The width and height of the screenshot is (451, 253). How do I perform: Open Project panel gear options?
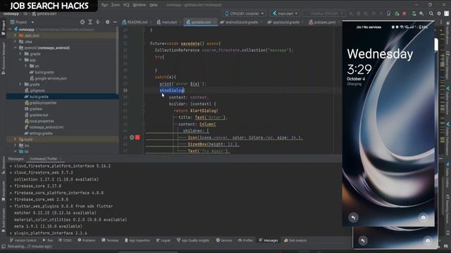coord(107,22)
